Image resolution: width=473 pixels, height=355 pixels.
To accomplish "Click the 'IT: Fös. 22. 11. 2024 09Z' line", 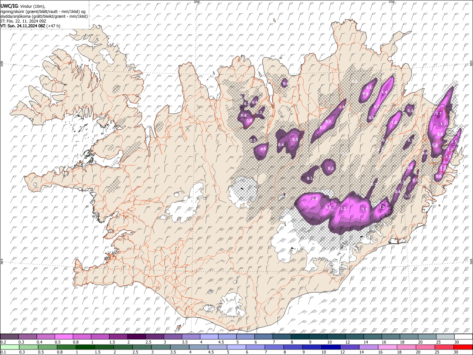I will click(x=23, y=21).
